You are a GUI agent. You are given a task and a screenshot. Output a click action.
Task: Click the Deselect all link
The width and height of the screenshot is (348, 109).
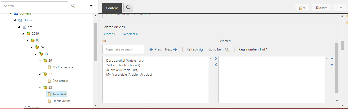point(131,34)
